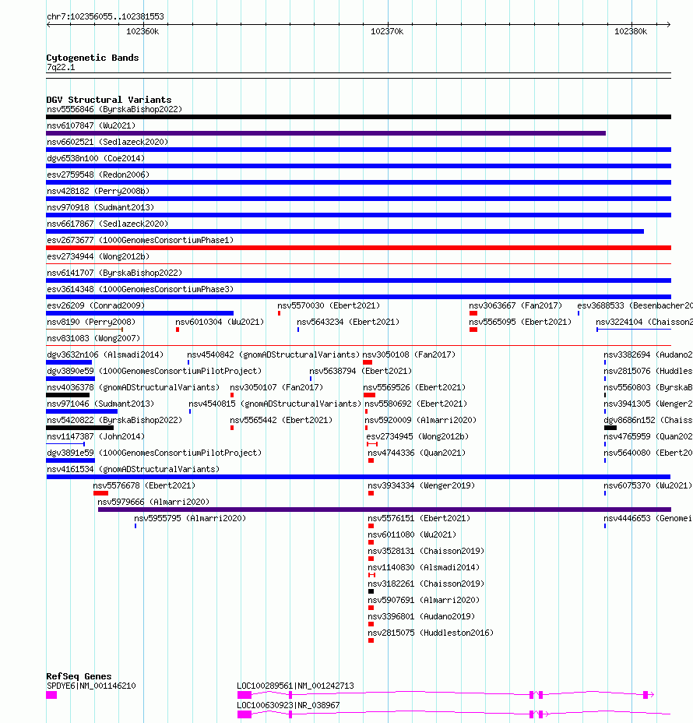Screen dimensions: 693x723
Task: Open variant nsv6602521 (Sedlazeck2020)
Action: click(x=107, y=142)
